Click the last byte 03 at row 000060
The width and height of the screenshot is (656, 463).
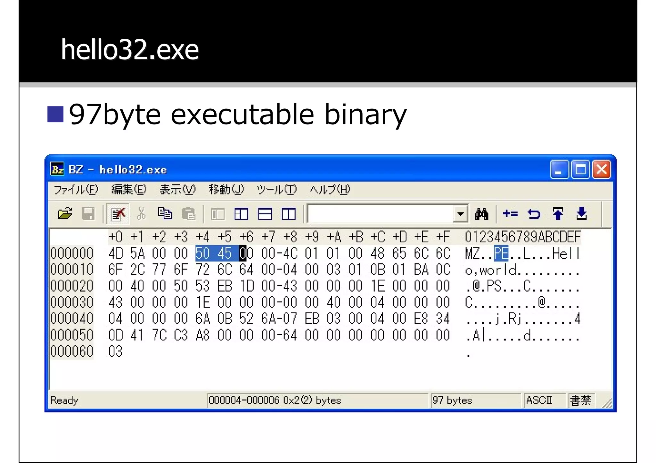(116, 351)
